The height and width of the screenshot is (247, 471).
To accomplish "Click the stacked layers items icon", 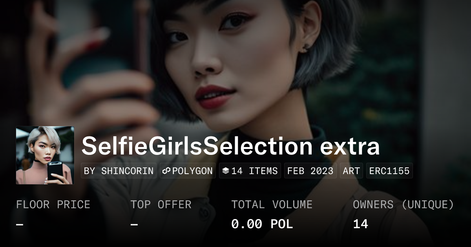I will click(226, 171).
